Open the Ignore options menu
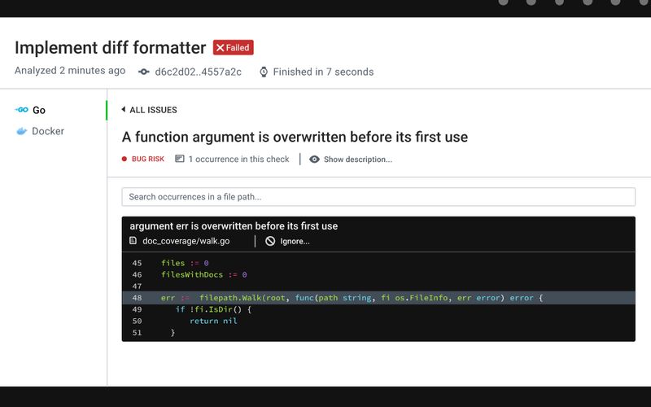 point(295,241)
